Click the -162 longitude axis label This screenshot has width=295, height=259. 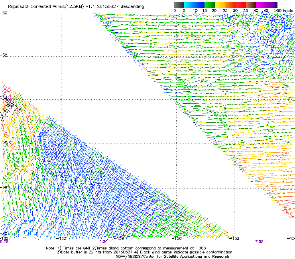pos(61,238)
